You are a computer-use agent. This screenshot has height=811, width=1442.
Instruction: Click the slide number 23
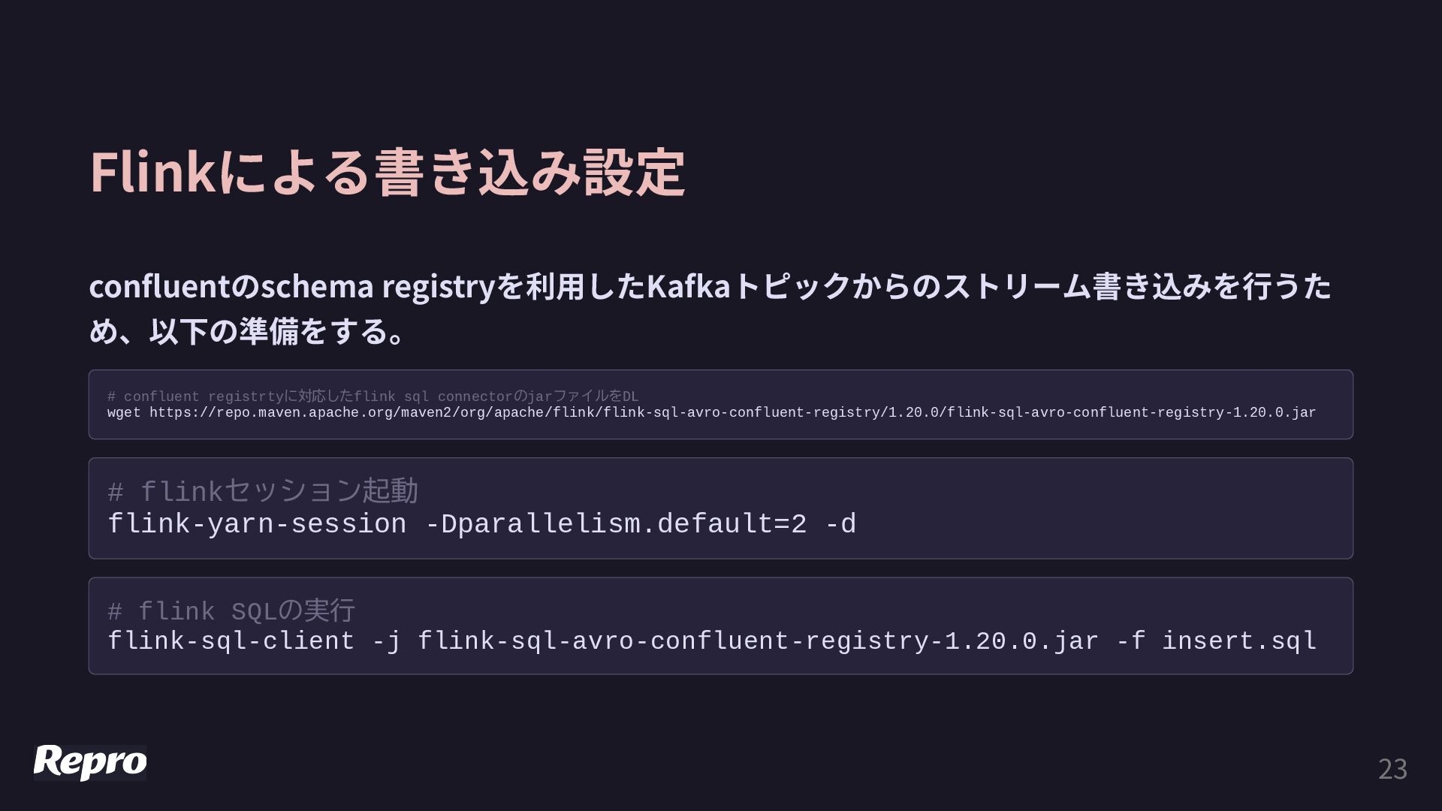coord(1392,769)
